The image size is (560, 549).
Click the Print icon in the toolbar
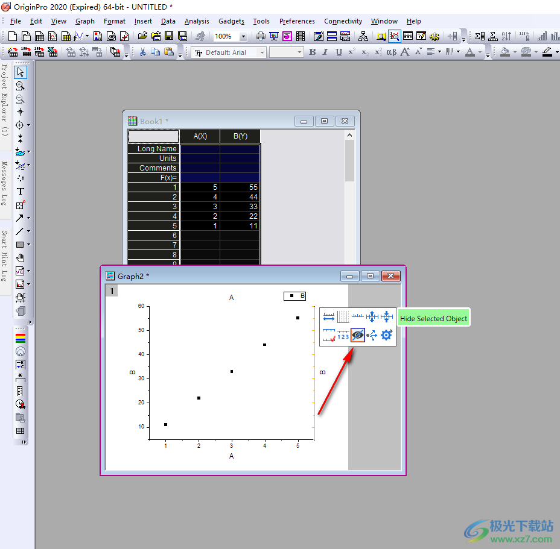click(261, 36)
